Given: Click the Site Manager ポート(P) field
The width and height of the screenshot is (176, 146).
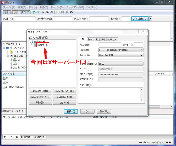Looking at the screenshot, I should tap(139, 45).
